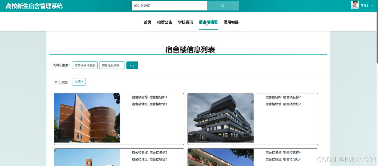378x166 pixels.
Task: Click the 下拉搜索 label
Action: (61, 83)
